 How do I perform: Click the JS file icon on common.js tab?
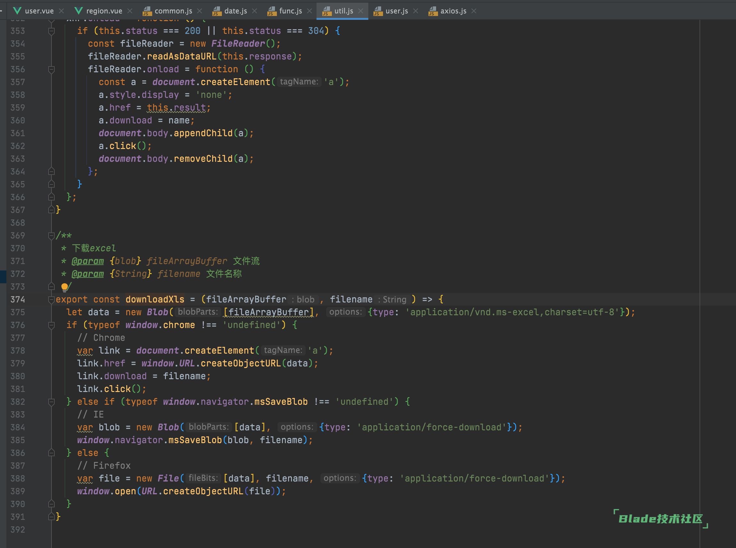pos(147,11)
